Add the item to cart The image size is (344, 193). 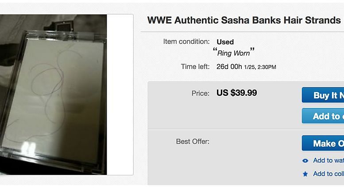click(x=323, y=116)
